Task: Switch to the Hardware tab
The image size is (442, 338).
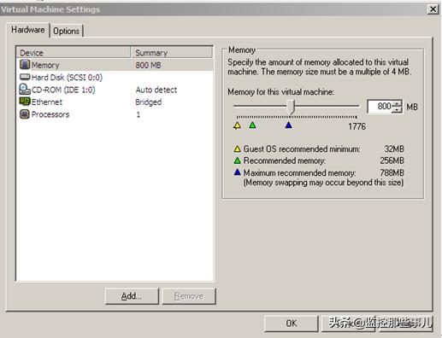Action: [x=28, y=30]
